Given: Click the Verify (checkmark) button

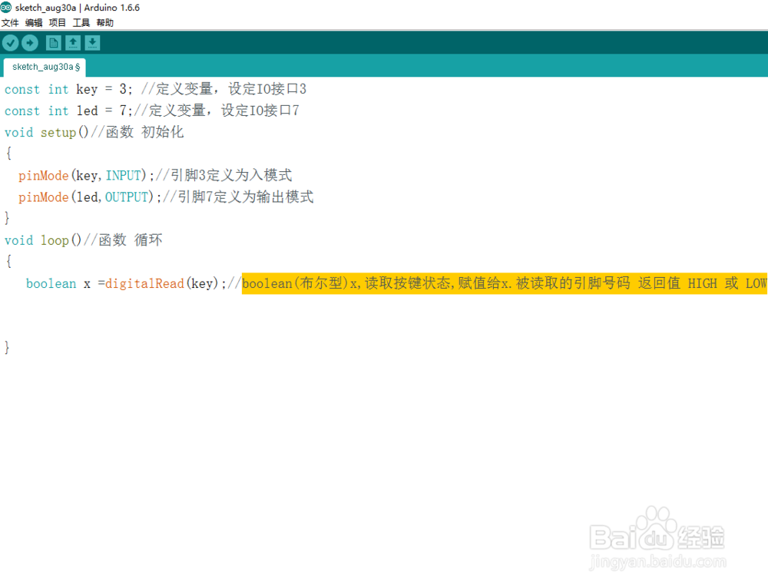Looking at the screenshot, I should (10, 43).
